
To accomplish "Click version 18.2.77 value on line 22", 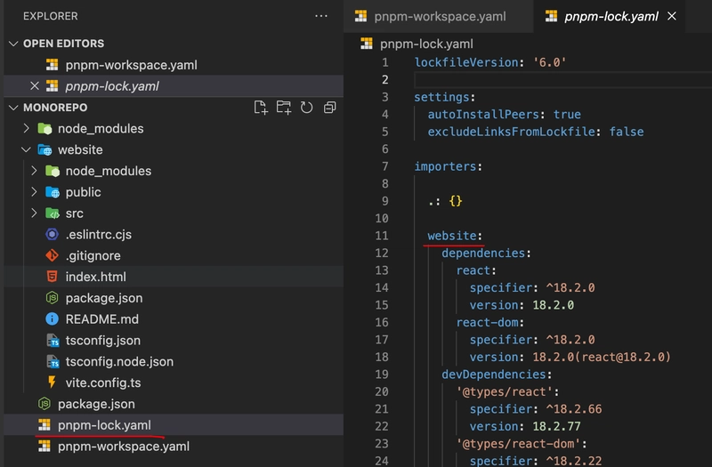I will [556, 427].
